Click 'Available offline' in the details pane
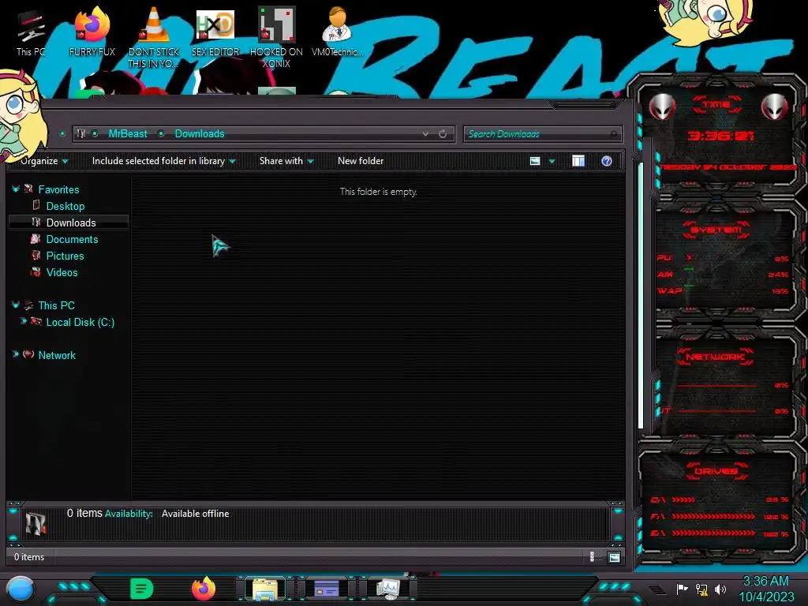This screenshot has width=808, height=606. (x=196, y=514)
